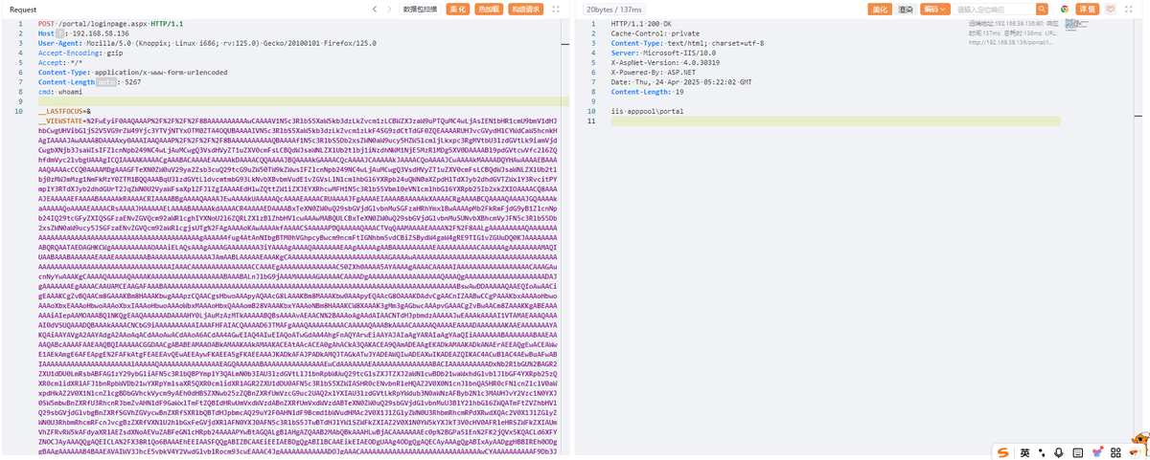Click the iis apppool\portal response body
This screenshot has height=460, width=1150.
pyautogui.click(x=647, y=112)
